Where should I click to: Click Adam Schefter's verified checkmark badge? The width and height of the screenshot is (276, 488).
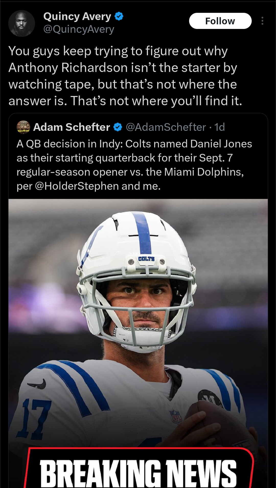coord(118,127)
